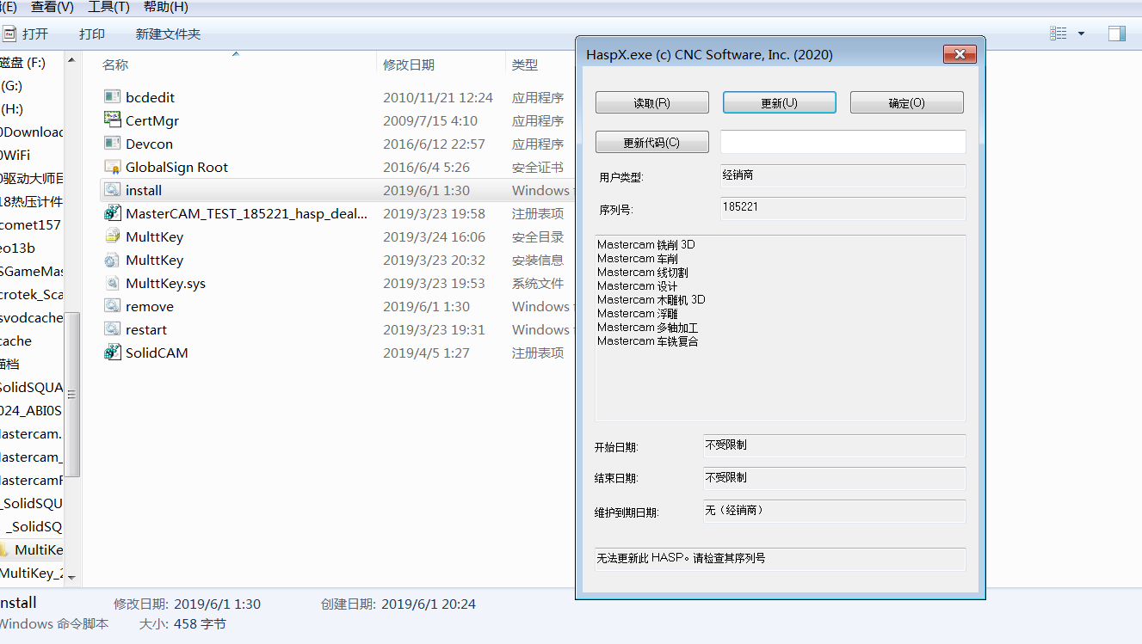Confirm with the 确定(O) button
This screenshot has height=644, width=1142.
point(907,102)
